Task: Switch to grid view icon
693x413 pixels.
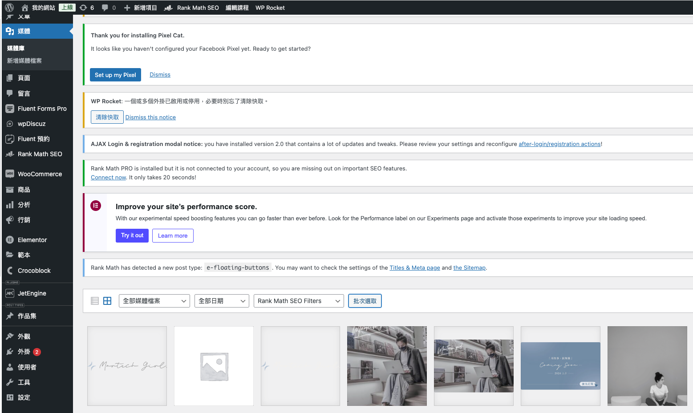Action: [107, 301]
